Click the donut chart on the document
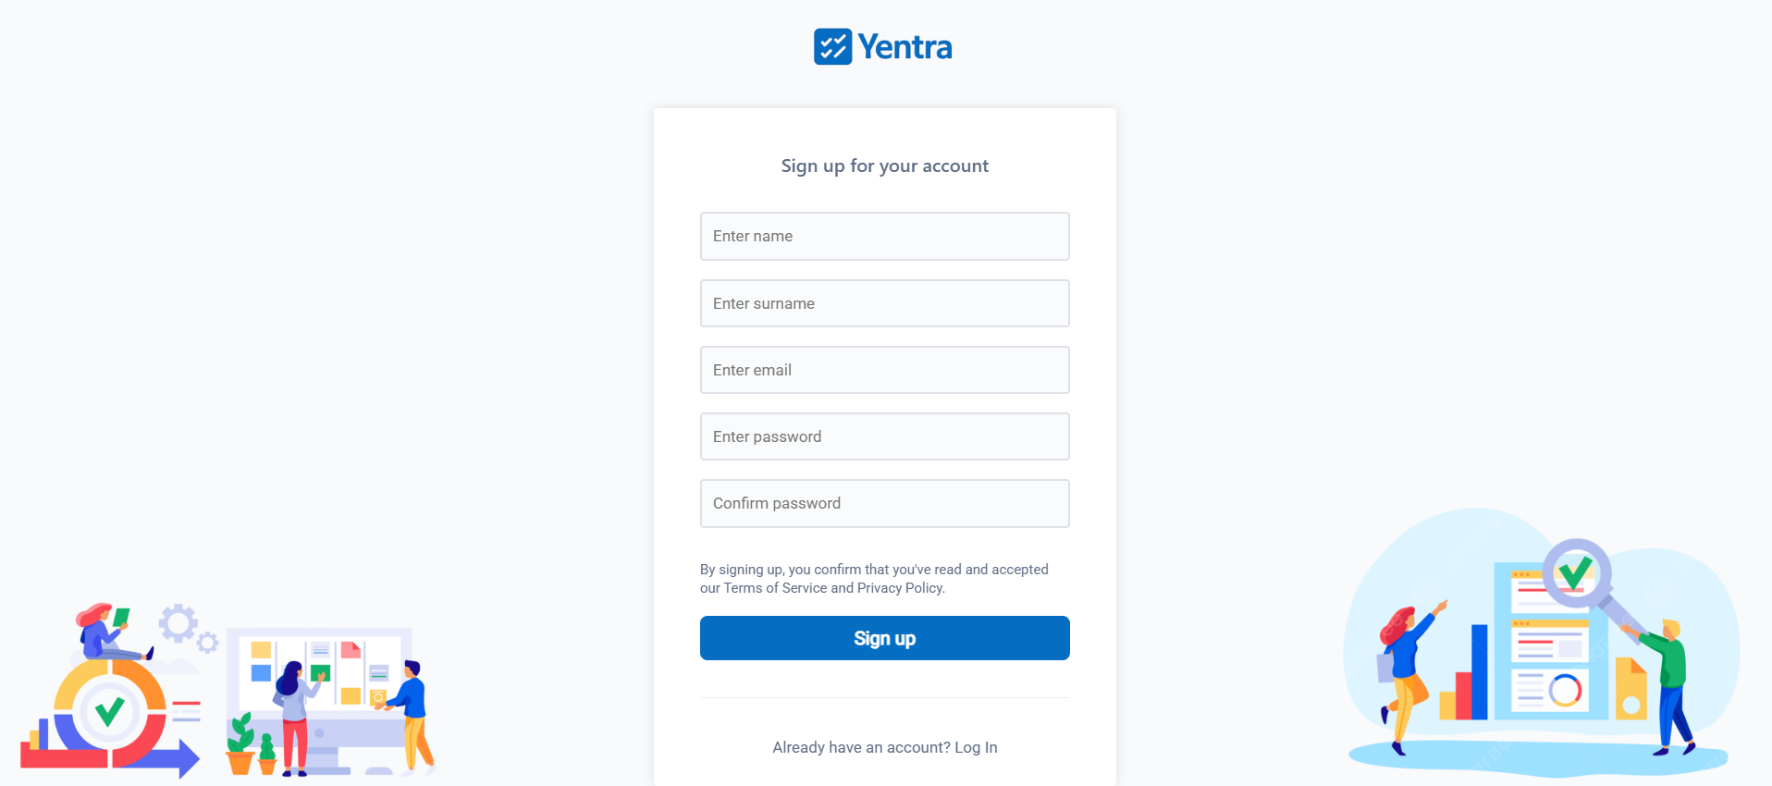This screenshot has height=786, width=1772. point(1565,690)
